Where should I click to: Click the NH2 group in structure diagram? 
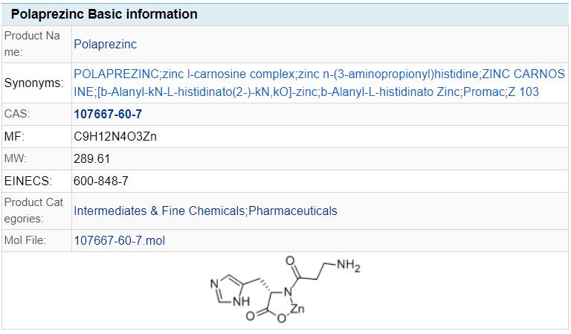pos(347,266)
